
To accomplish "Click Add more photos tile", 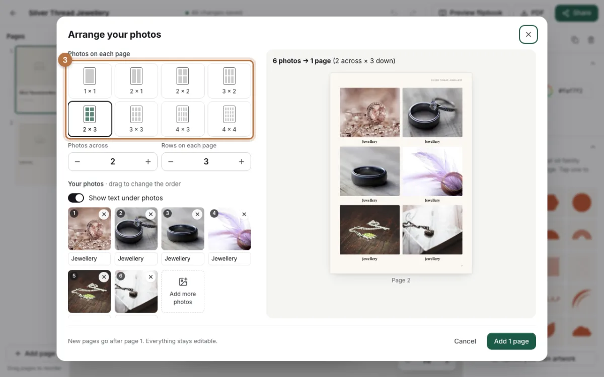I will [183, 292].
